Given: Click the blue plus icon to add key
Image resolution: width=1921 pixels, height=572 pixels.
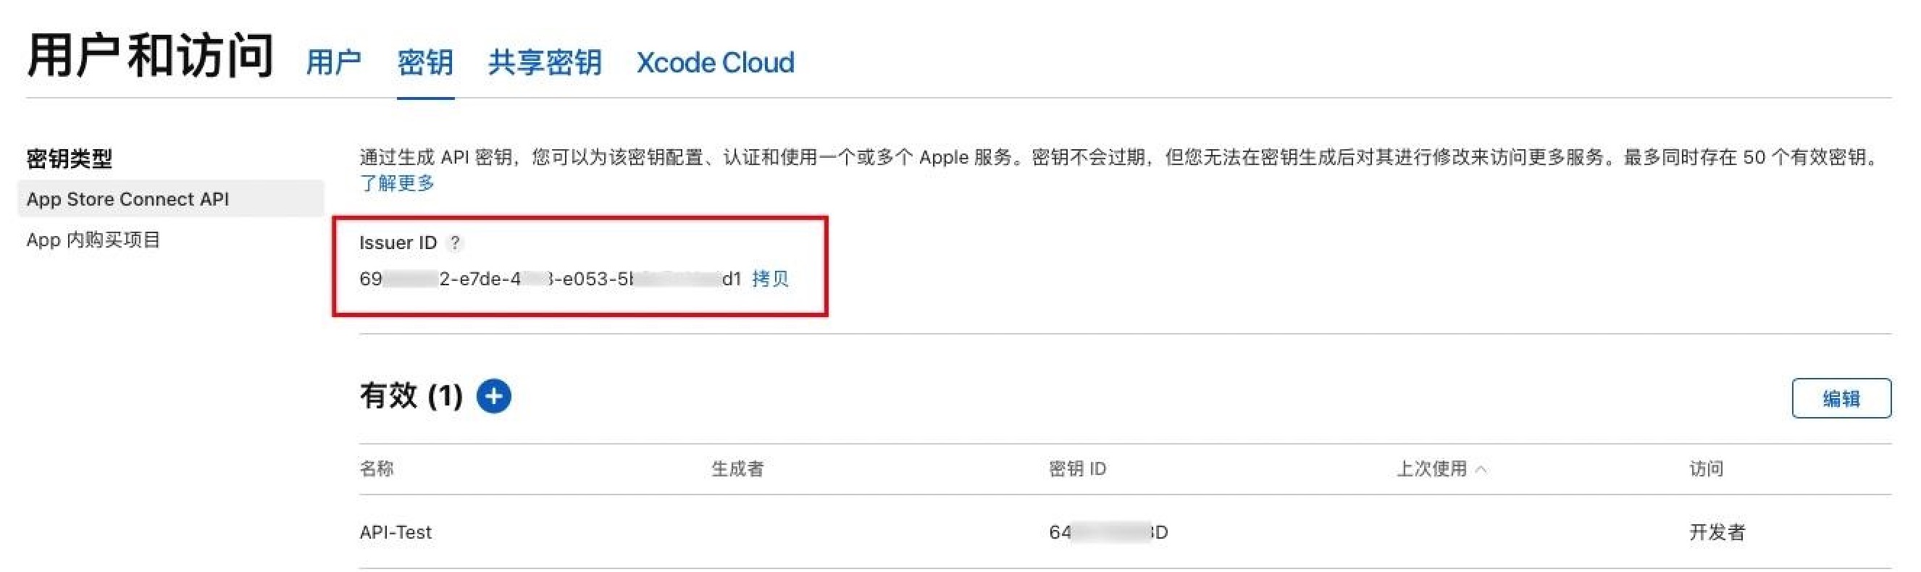Looking at the screenshot, I should pos(494,395).
